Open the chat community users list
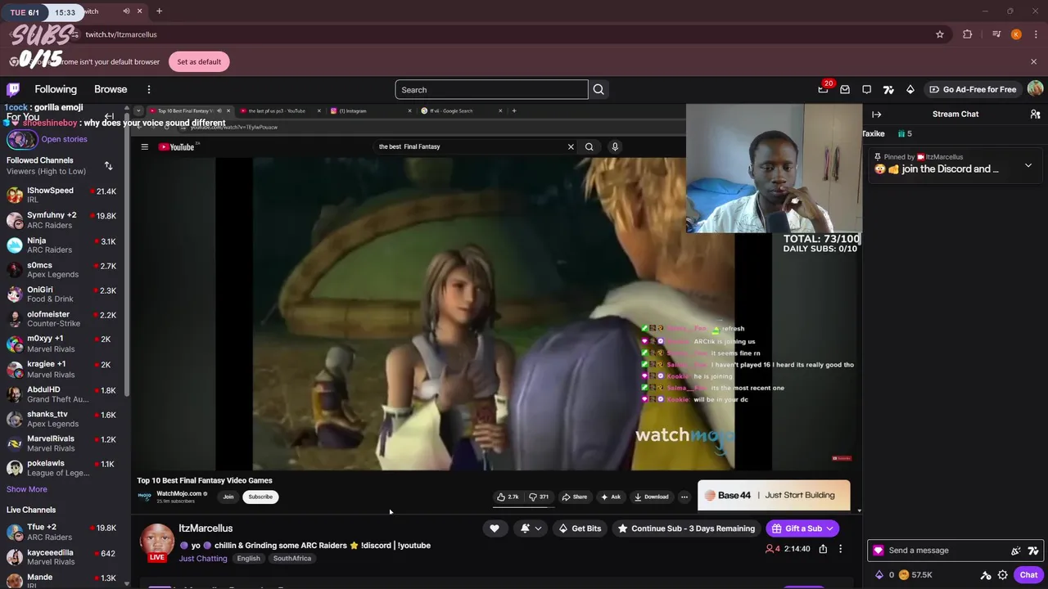 (1035, 115)
